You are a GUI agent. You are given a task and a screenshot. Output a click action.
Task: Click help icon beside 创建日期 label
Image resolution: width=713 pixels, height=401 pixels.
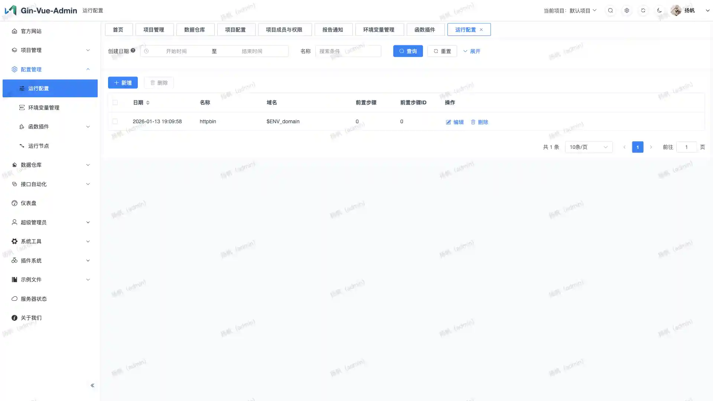(133, 50)
